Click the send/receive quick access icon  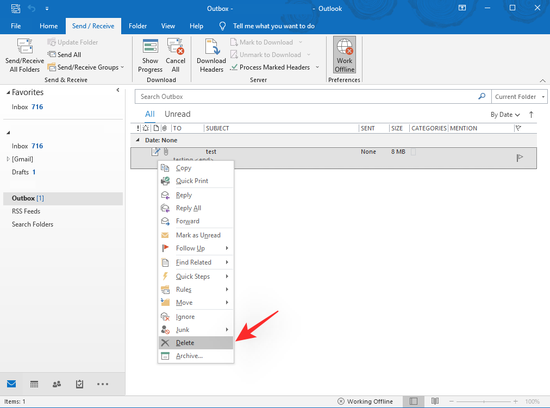(15, 8)
